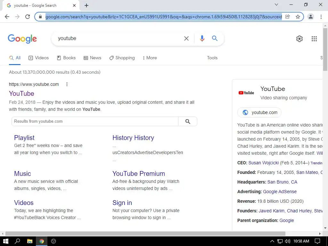Click the Google logo
328x246 pixels.
(22, 39)
